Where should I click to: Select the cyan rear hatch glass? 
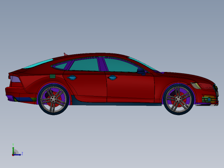pos(38,63)
